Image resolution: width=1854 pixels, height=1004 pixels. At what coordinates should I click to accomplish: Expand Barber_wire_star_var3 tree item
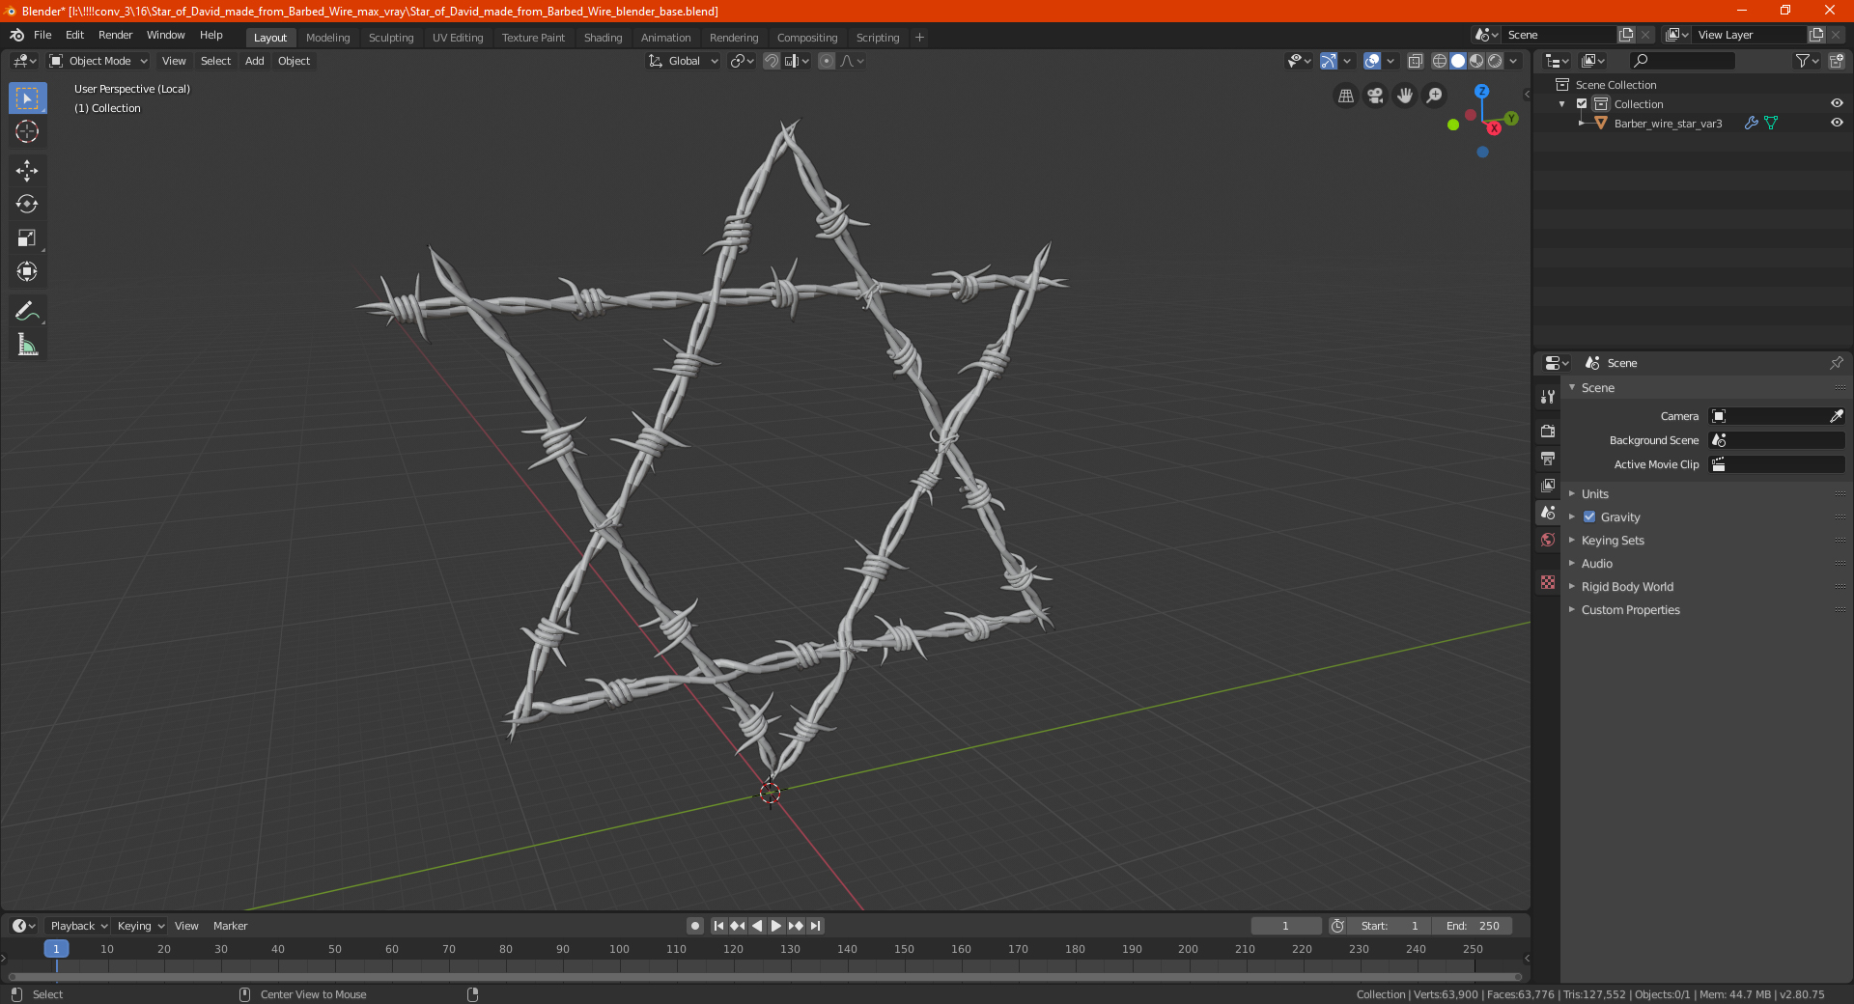click(1582, 123)
